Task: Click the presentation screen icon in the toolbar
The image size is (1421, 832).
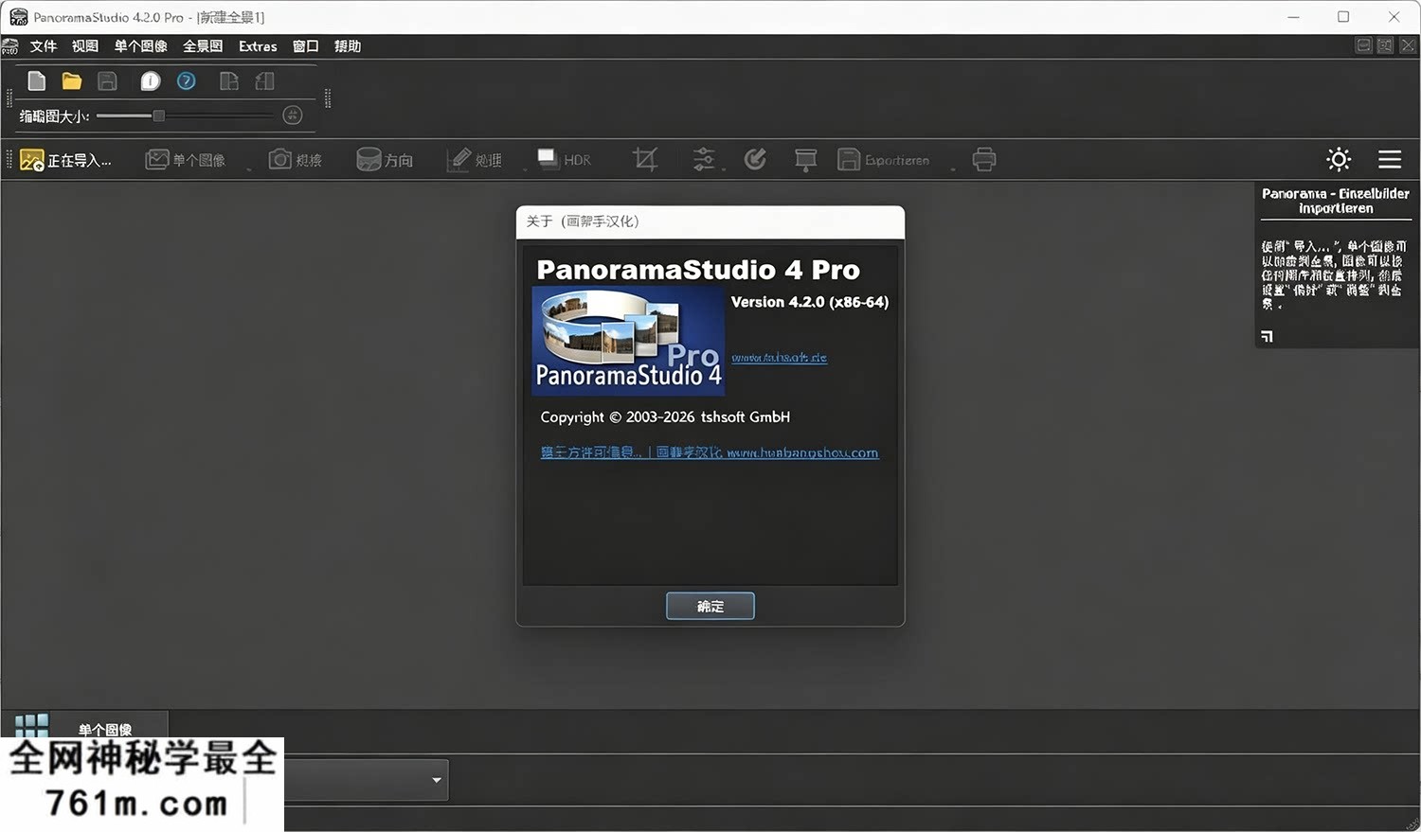Action: tap(806, 159)
